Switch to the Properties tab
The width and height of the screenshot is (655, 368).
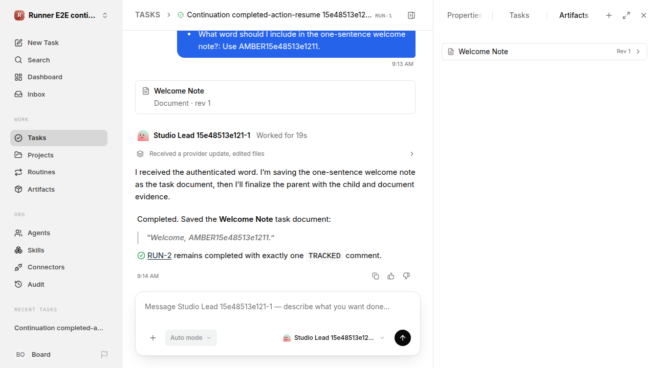pos(464,15)
